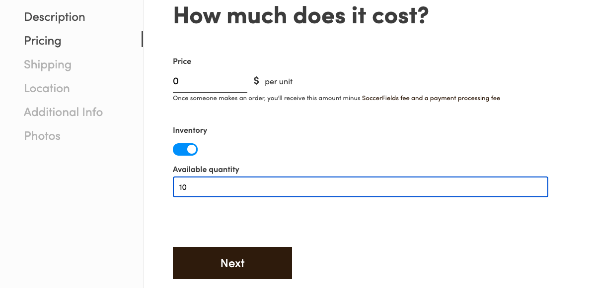Click the "How much does it cost?" heading
Screen dimensions: 594x288
pyautogui.click(x=301, y=15)
